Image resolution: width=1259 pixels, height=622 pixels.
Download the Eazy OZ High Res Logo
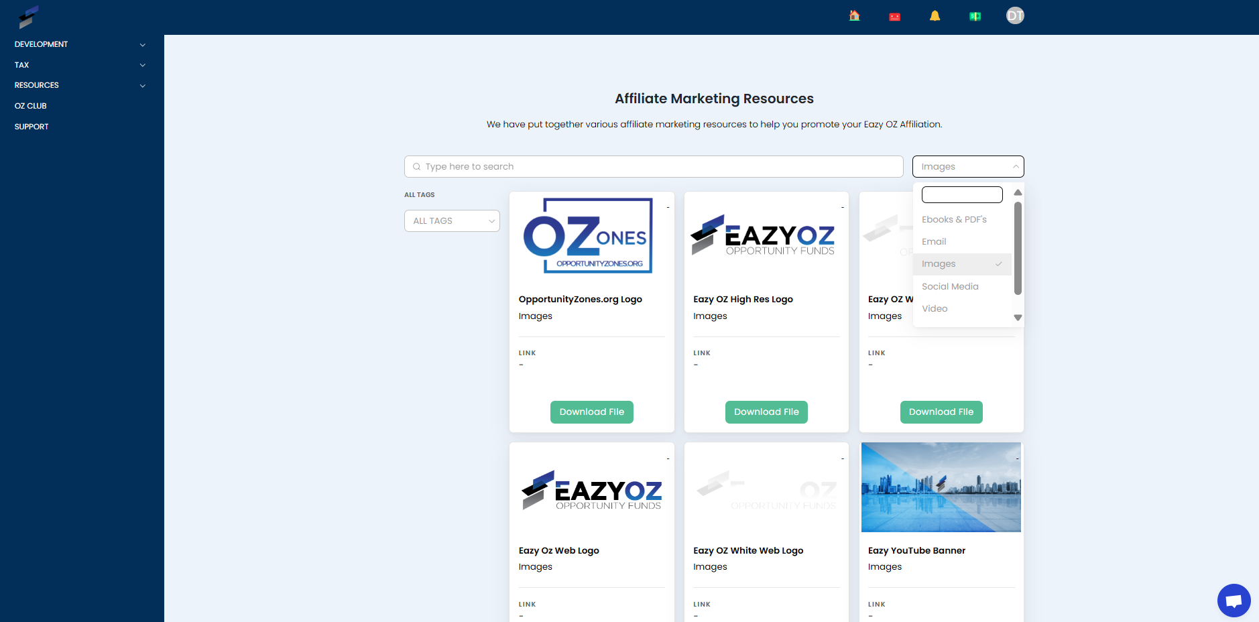(766, 412)
